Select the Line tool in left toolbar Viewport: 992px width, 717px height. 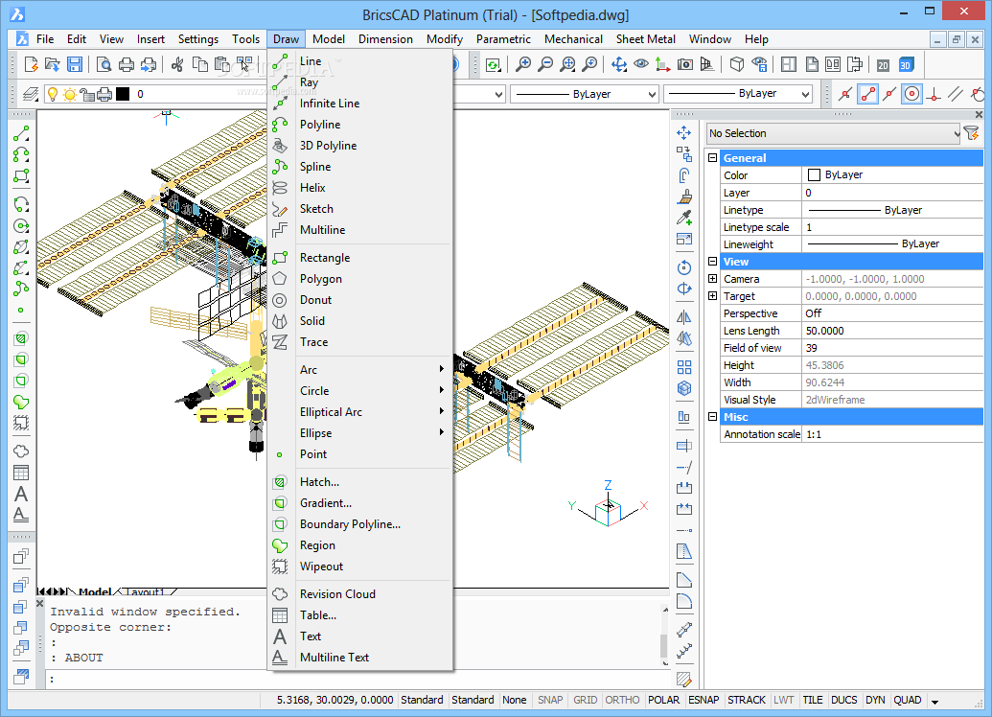21,133
